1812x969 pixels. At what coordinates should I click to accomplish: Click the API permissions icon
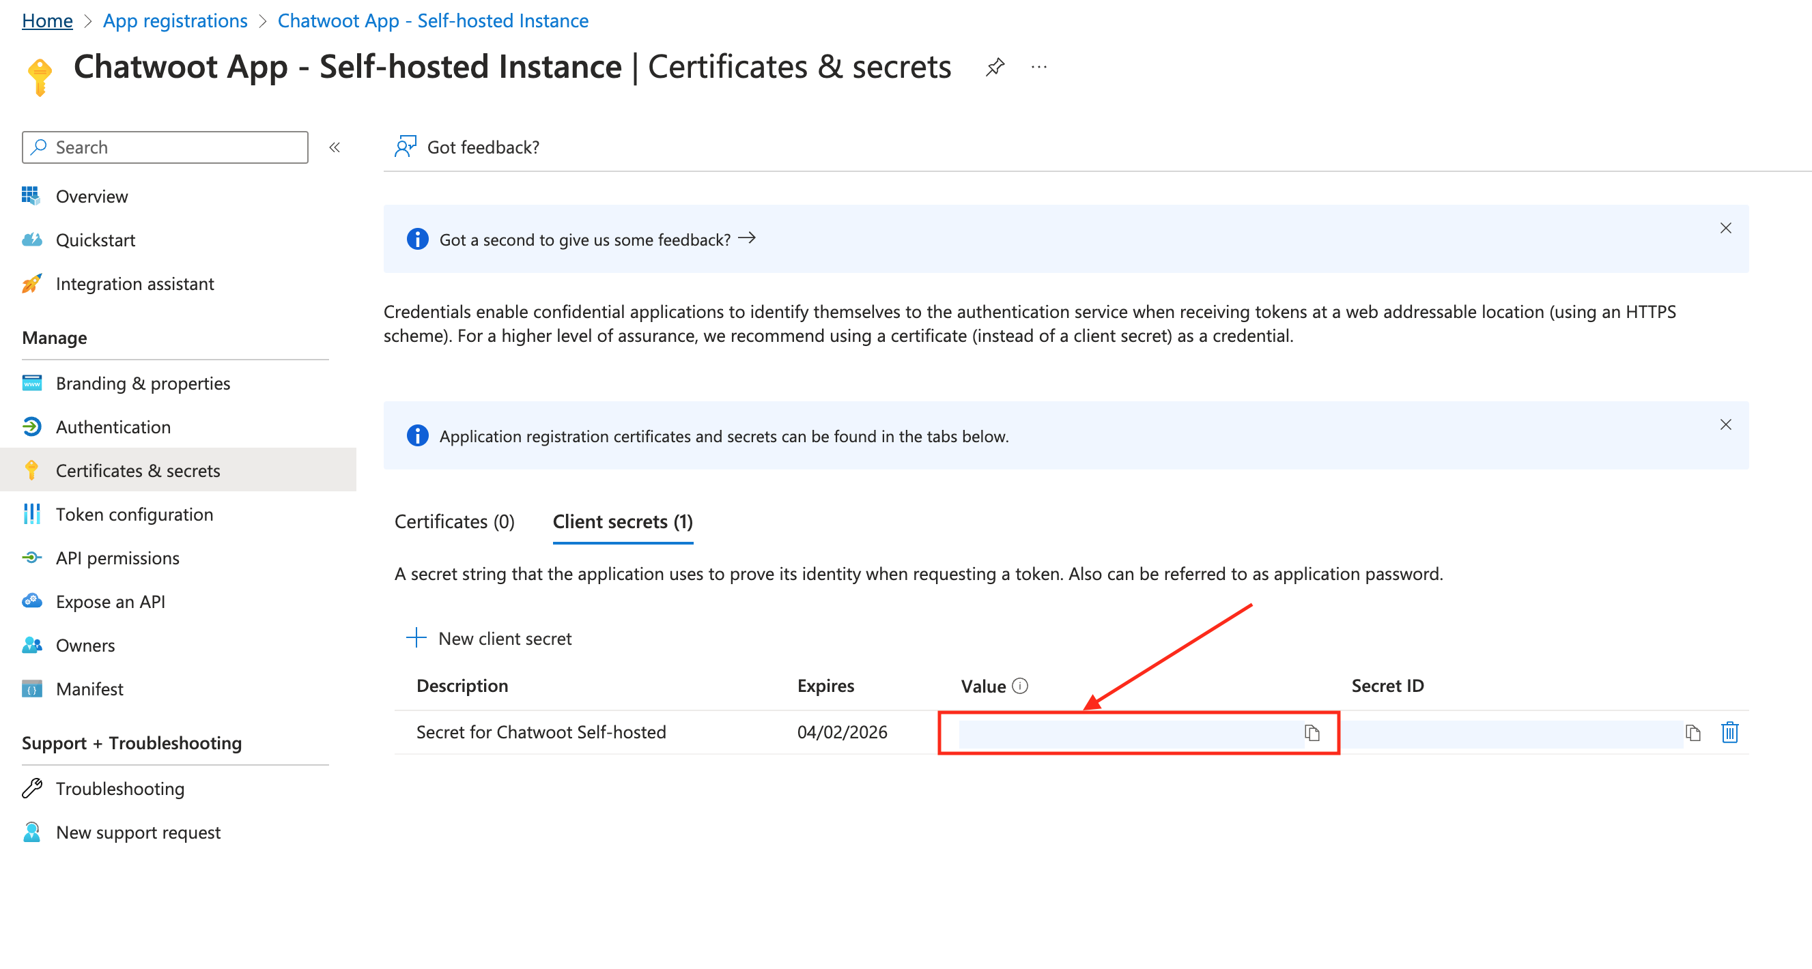31,558
